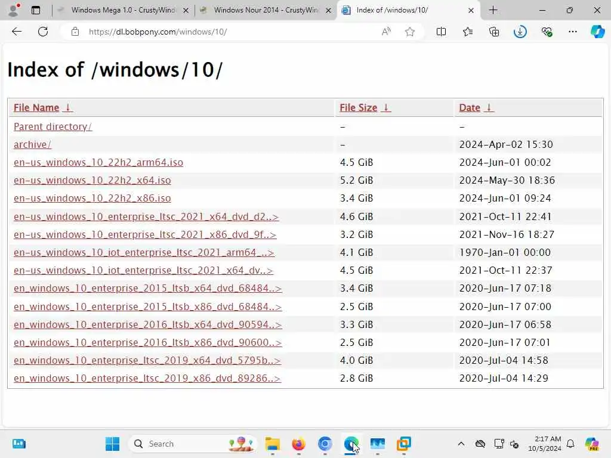Image resolution: width=611 pixels, height=458 pixels.
Task: Download iot enterprise ltsc 2021 arm64 ISO
Action: click(x=144, y=252)
